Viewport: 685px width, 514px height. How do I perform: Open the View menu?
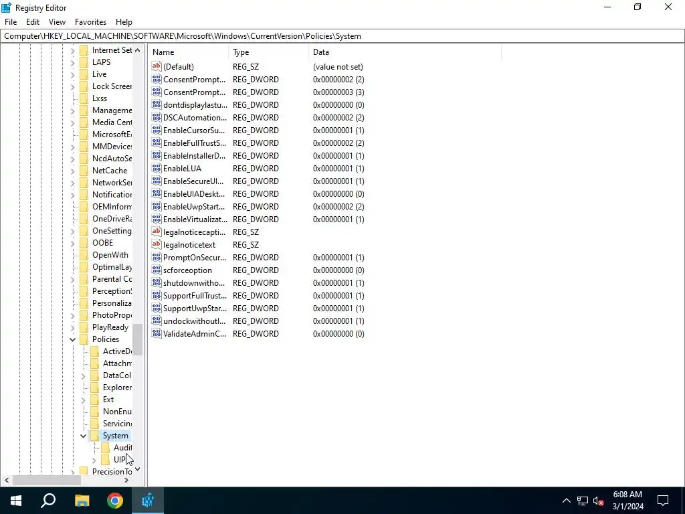point(57,22)
